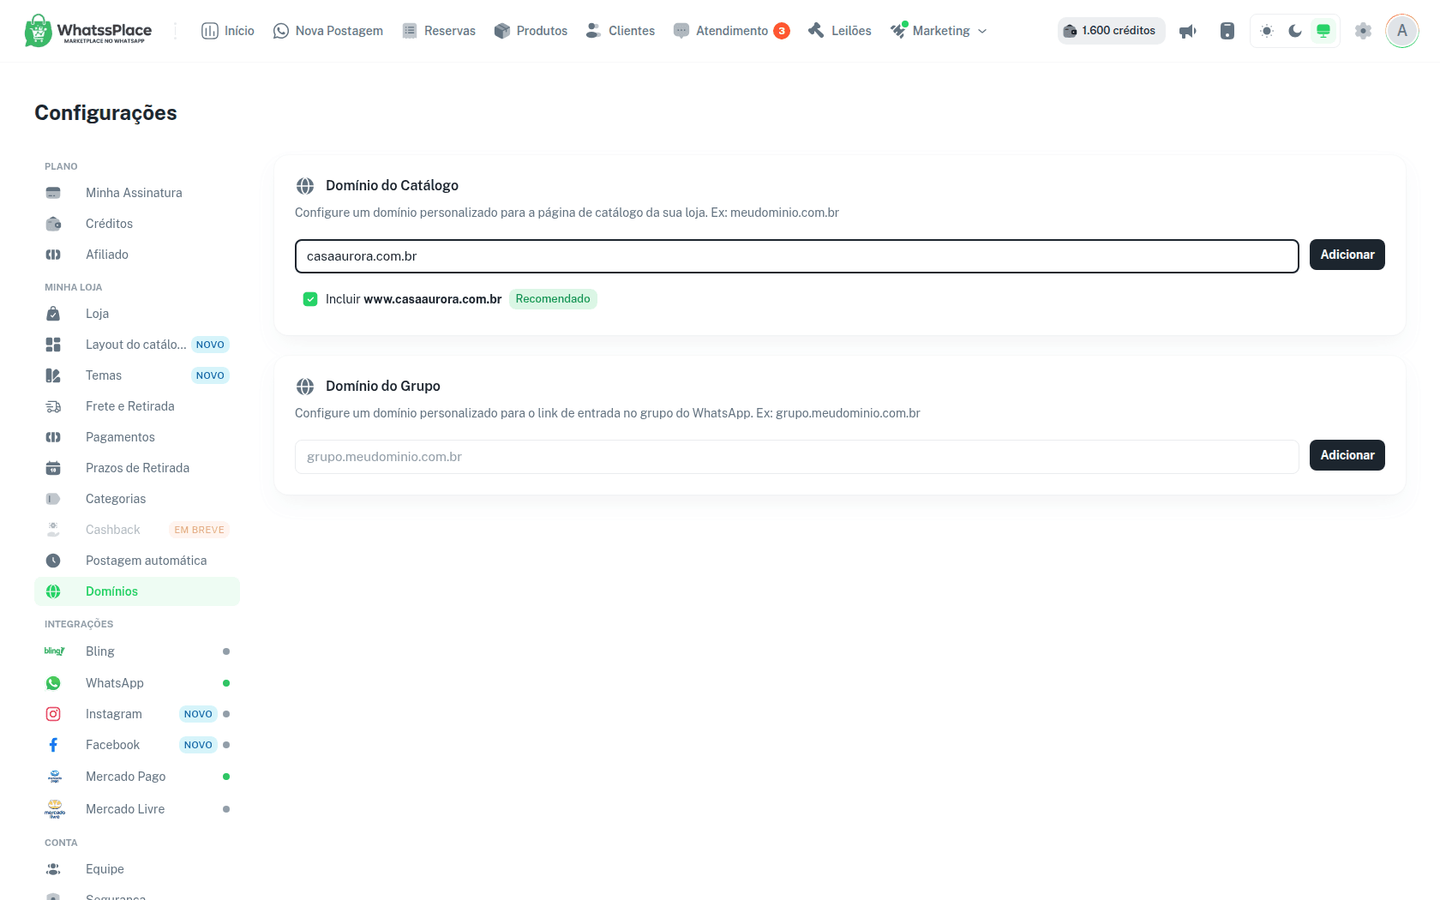This screenshot has height=900, width=1440.
Task: Go to Início in top navigation
Action: click(x=228, y=31)
